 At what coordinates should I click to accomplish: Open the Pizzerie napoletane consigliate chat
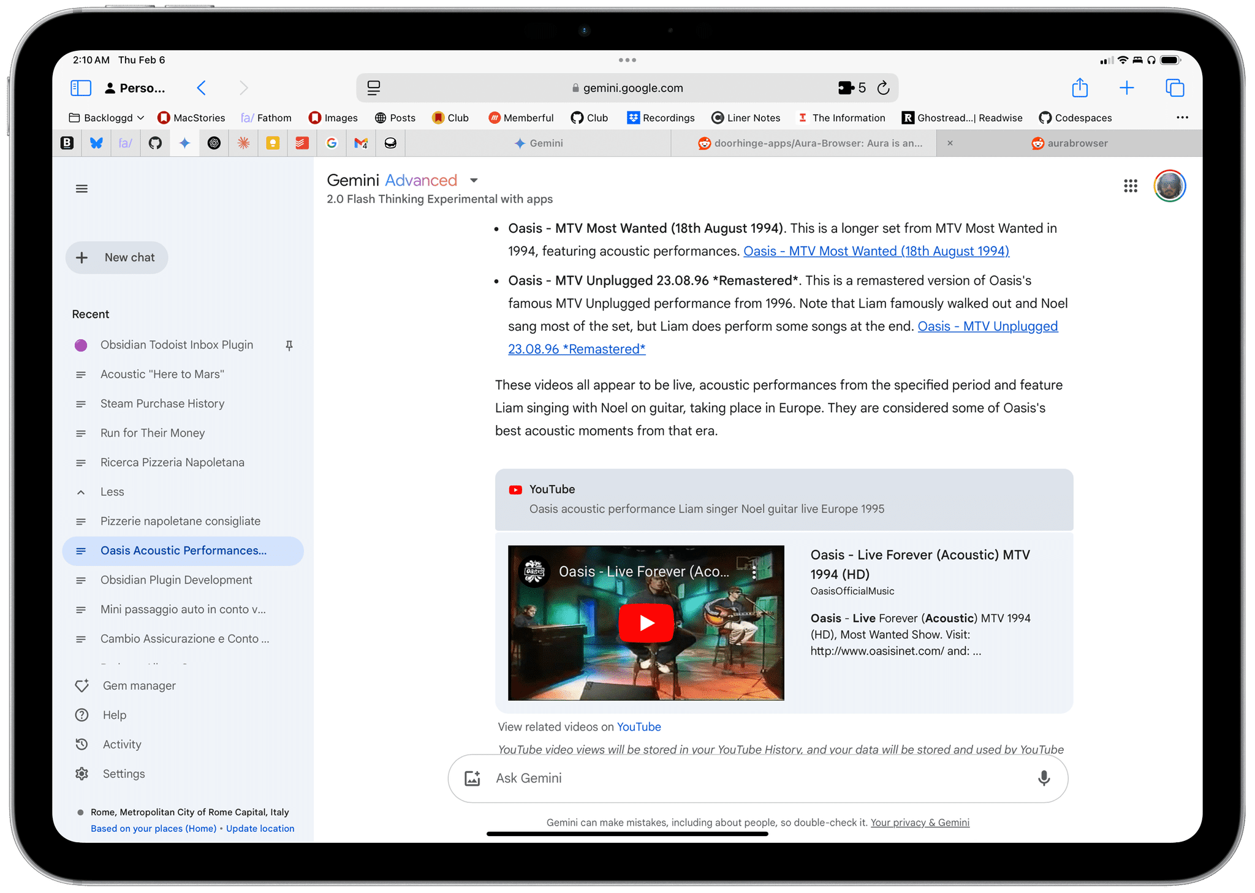click(x=183, y=521)
